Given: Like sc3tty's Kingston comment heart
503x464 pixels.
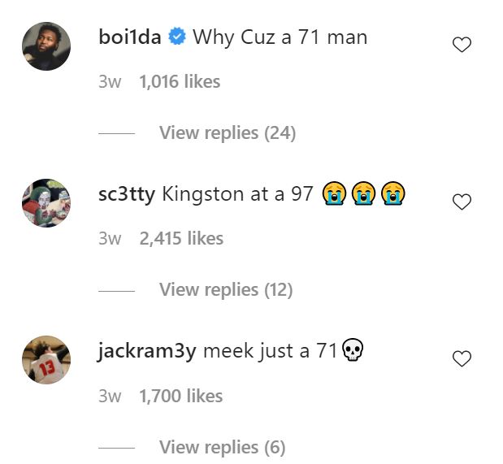Looking at the screenshot, I should 462,202.
